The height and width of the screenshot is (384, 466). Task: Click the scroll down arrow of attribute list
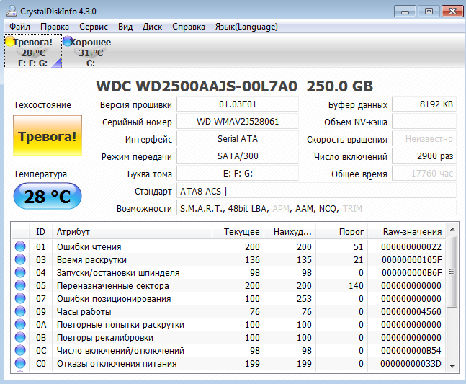click(x=452, y=366)
